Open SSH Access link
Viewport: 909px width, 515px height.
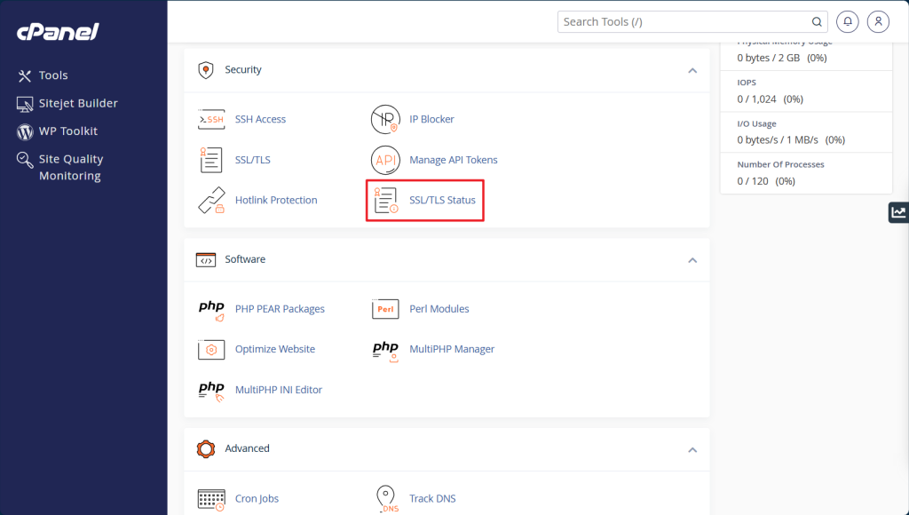click(260, 119)
